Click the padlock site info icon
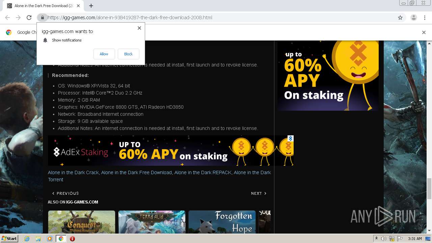 point(42,18)
